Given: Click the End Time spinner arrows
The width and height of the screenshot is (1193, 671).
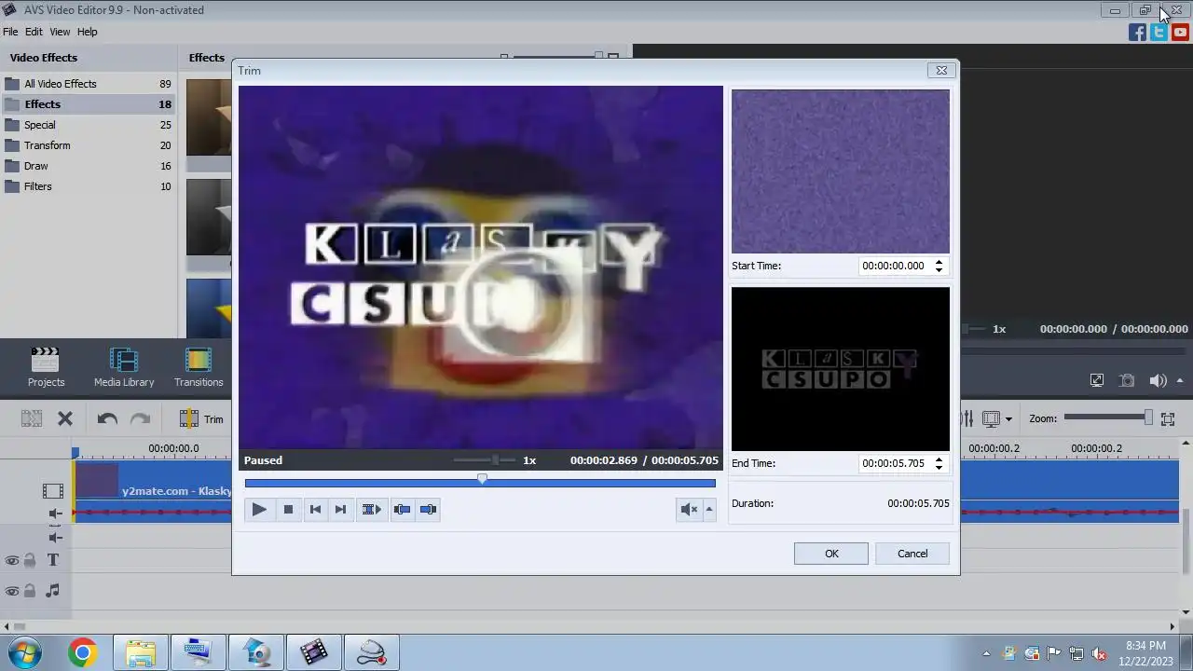Looking at the screenshot, I should (939, 463).
